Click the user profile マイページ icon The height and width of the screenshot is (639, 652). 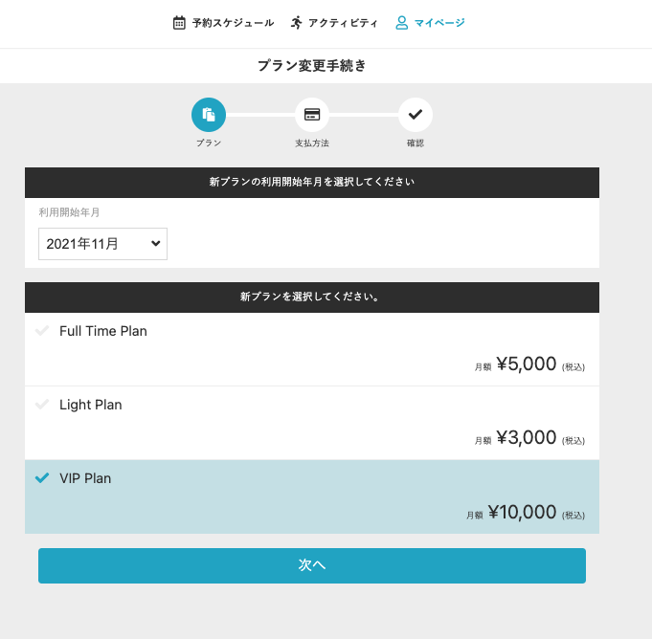(x=402, y=22)
